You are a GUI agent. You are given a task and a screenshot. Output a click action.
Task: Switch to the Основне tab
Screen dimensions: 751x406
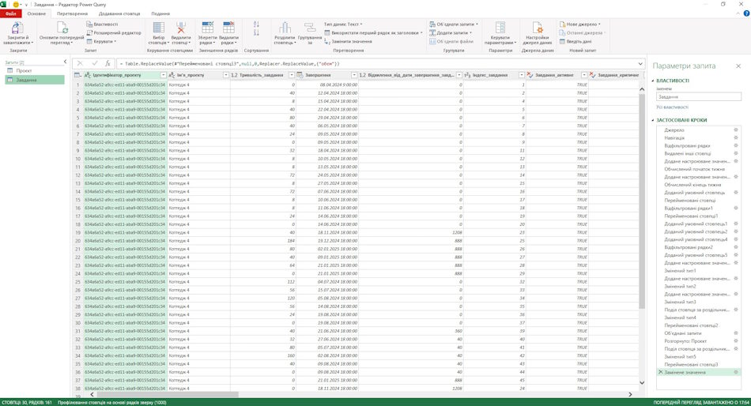coord(36,13)
